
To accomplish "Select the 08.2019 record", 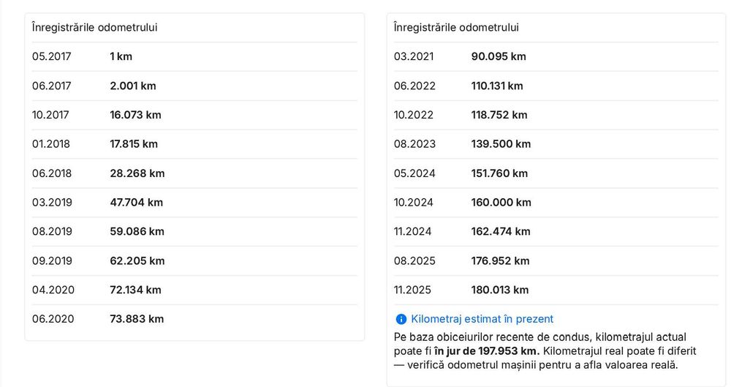I will [x=194, y=232].
